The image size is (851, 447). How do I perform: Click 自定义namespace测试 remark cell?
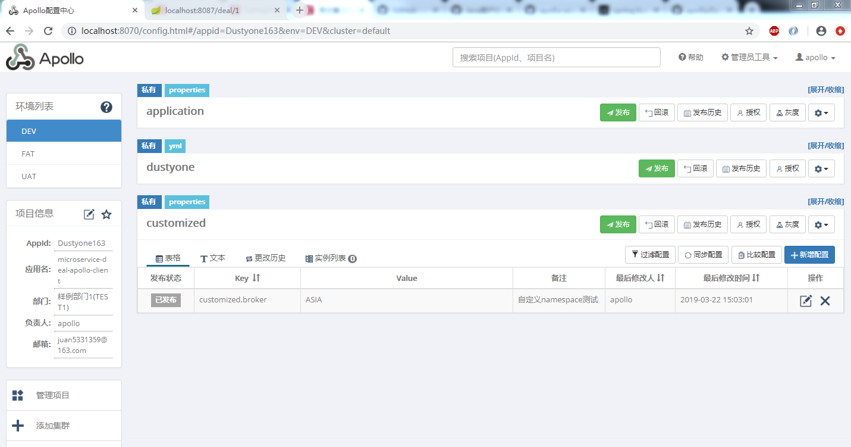[558, 300]
